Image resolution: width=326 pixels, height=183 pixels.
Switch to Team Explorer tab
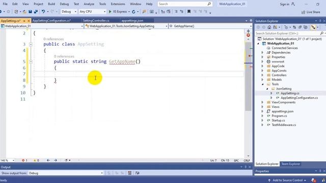(x=290, y=164)
